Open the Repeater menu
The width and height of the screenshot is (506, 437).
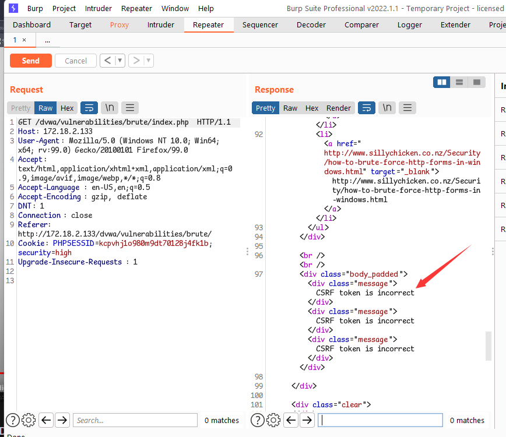(136, 8)
